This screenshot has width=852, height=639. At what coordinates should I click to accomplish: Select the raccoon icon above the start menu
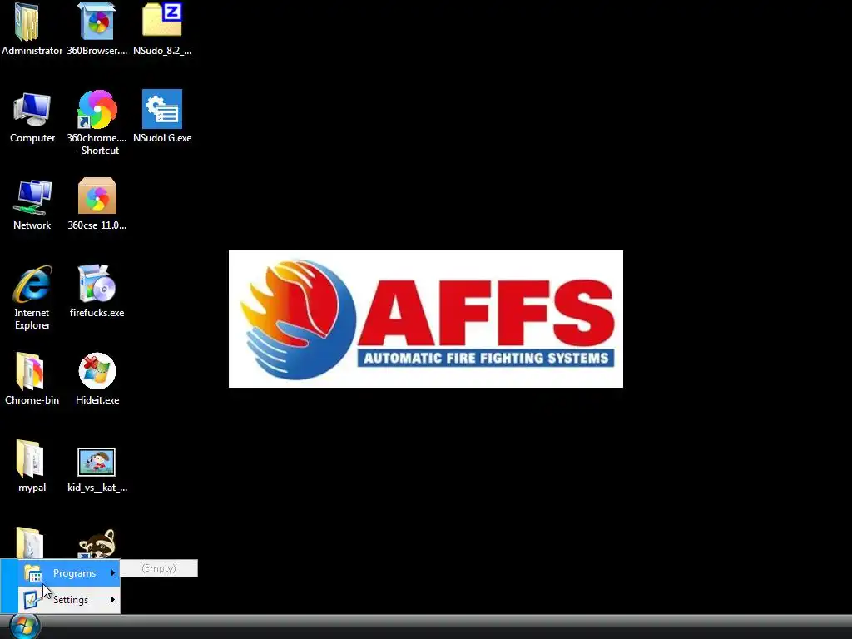[97, 543]
